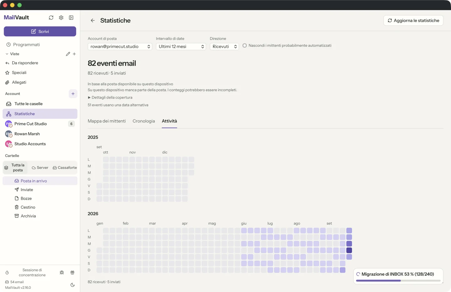The width and height of the screenshot is (451, 292).
Task: Switch folder scope to Cassaforte
Action: point(65,168)
